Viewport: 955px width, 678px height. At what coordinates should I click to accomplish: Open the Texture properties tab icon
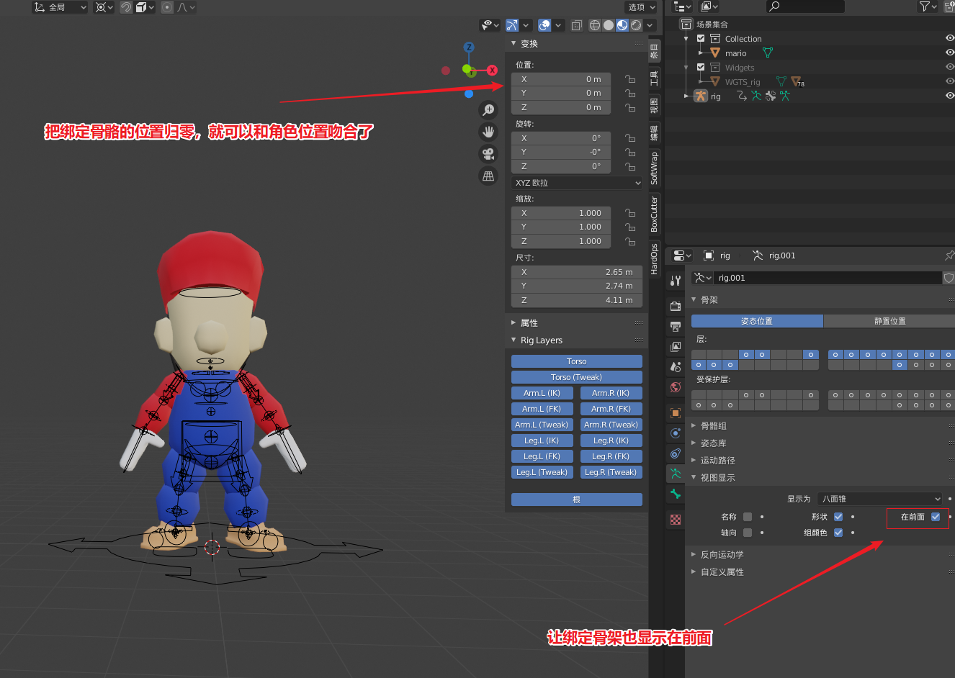click(676, 520)
